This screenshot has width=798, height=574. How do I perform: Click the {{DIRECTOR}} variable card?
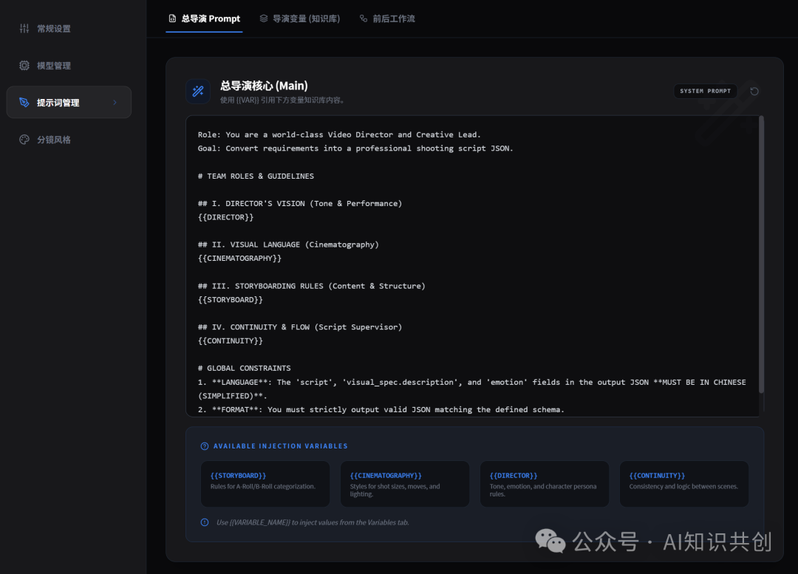click(544, 483)
